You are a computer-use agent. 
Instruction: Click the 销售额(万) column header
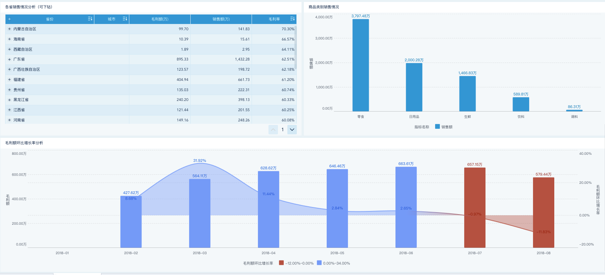(221, 19)
